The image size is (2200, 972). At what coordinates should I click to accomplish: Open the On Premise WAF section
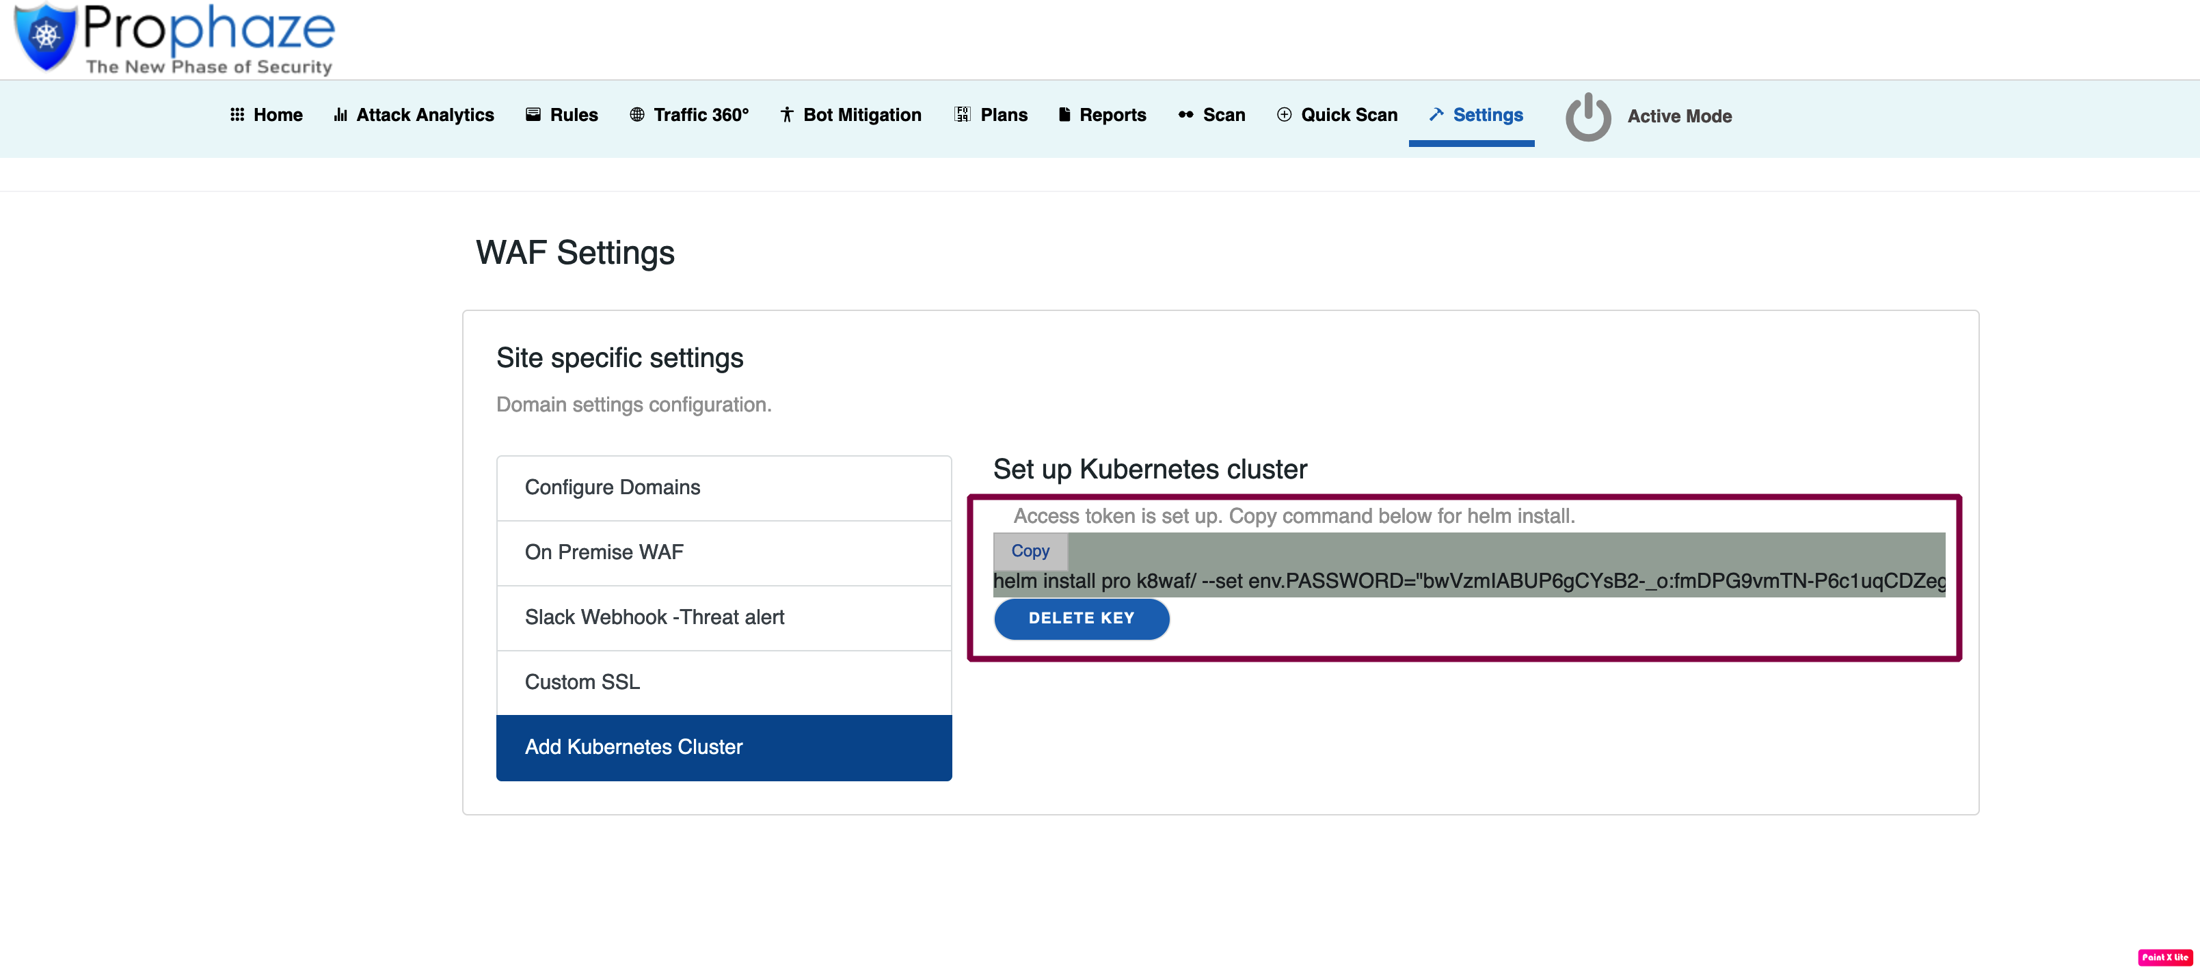(x=723, y=552)
